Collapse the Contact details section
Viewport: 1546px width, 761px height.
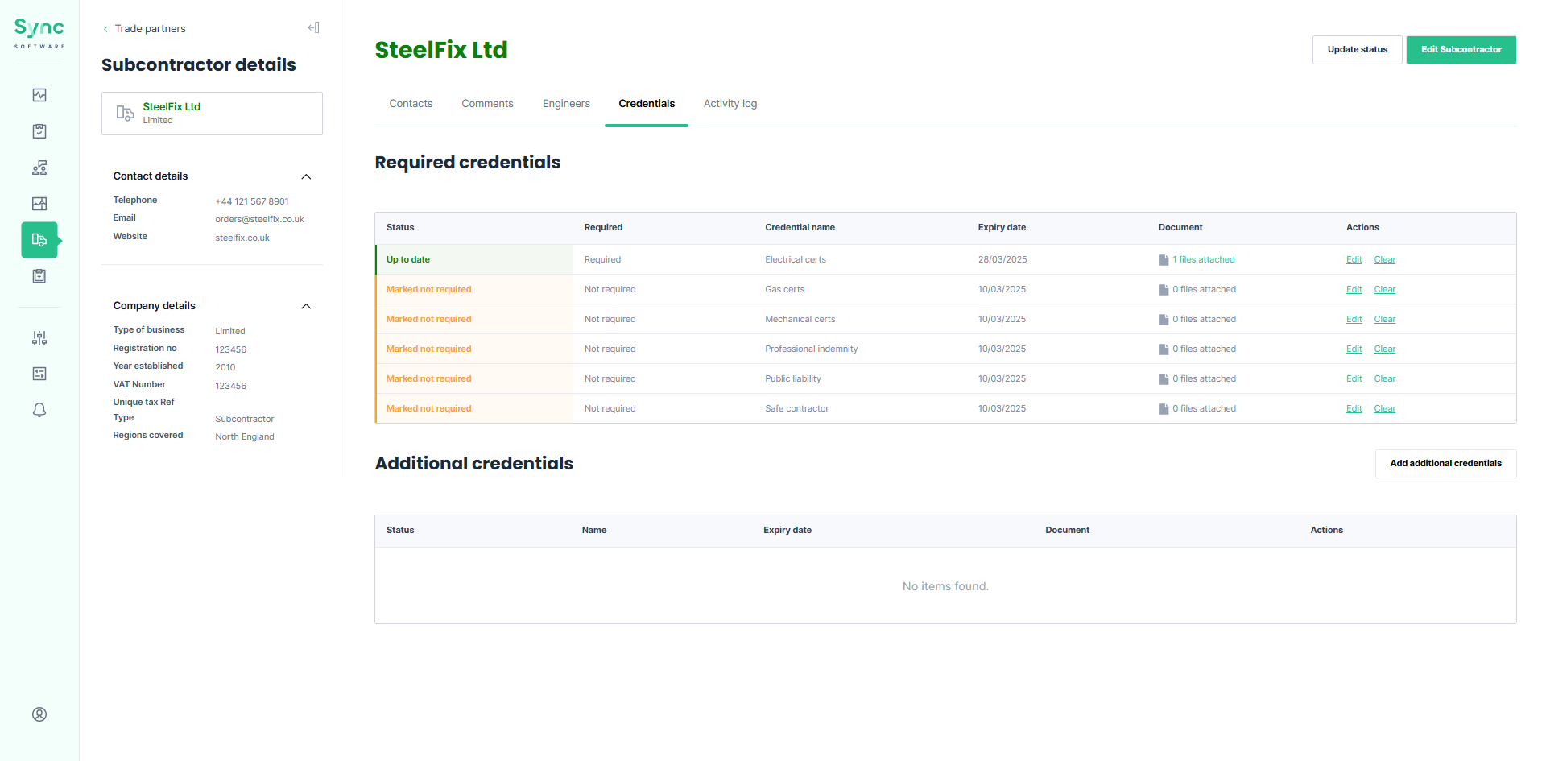pyautogui.click(x=306, y=176)
